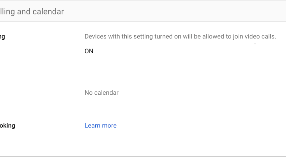Viewport: 286px width, 157px height.
Task: Collapse the calling and calendar section header
Action: 32,12
